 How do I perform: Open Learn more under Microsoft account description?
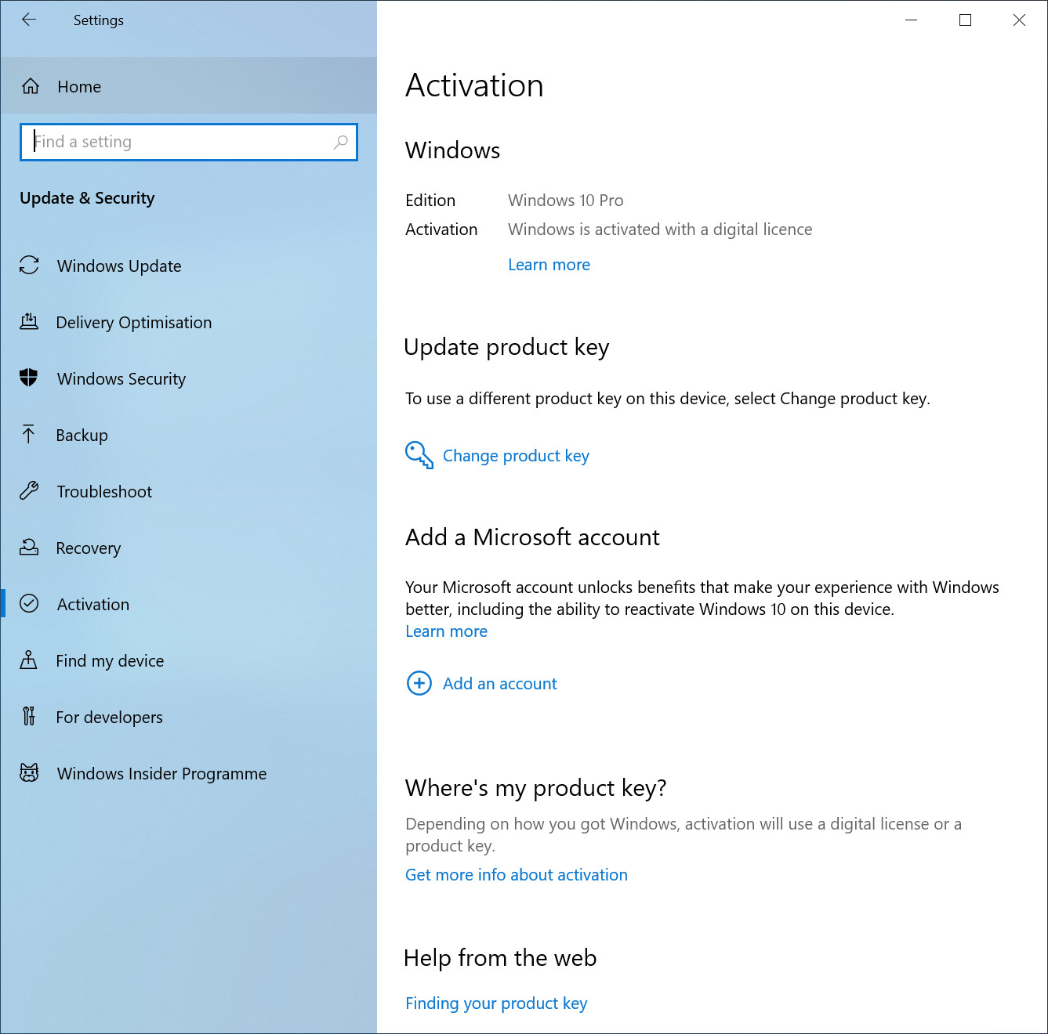click(446, 631)
